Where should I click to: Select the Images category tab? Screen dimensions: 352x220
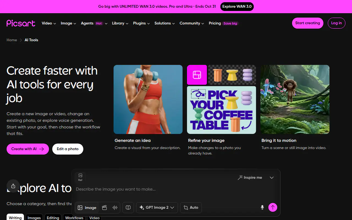point(34,217)
